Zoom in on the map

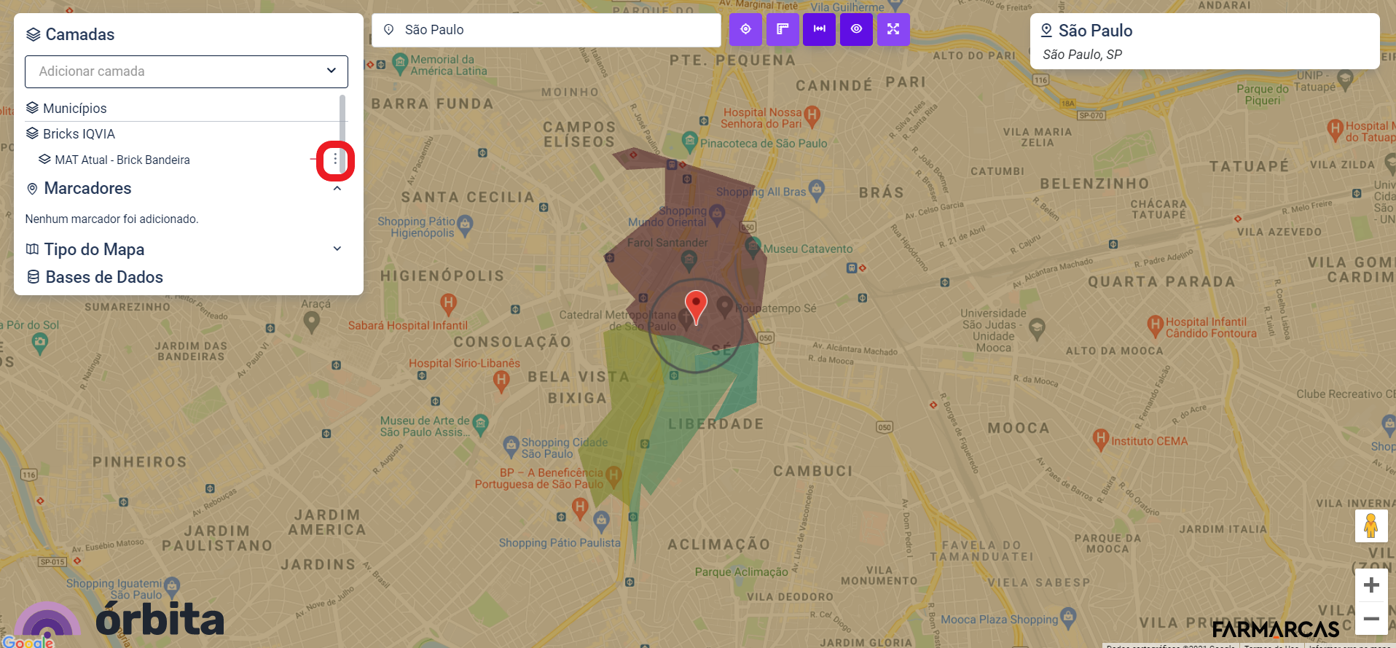(1370, 585)
